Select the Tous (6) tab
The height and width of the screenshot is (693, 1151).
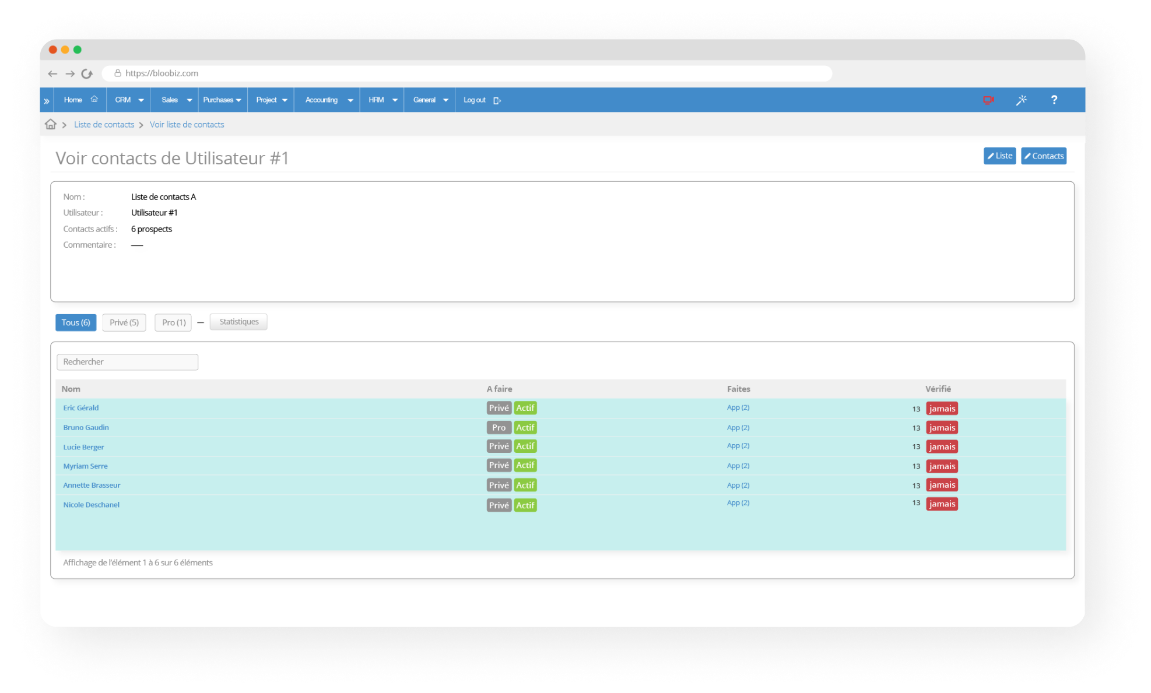click(x=76, y=322)
